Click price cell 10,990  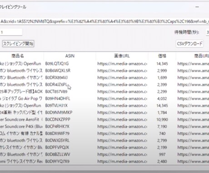pyautogui.click(x=162, y=119)
